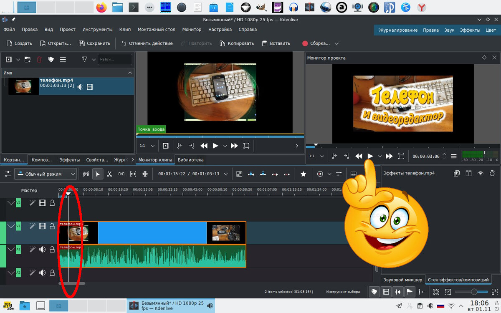Screen dimensions: 501x313
Task: Expand the render button dropdown arrow
Action: 337,43
